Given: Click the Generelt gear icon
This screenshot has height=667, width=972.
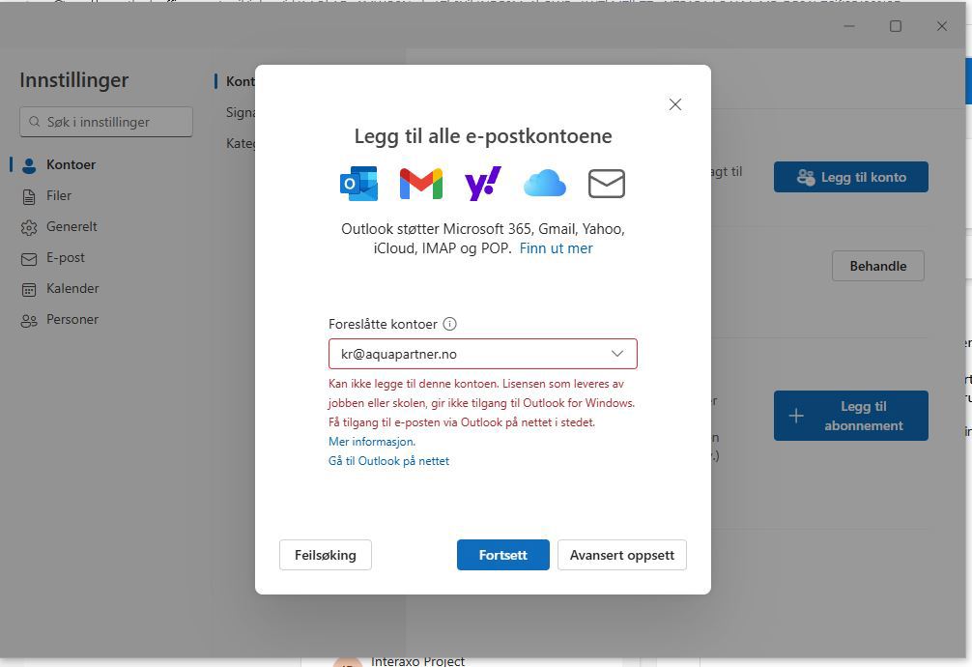Looking at the screenshot, I should [x=29, y=228].
